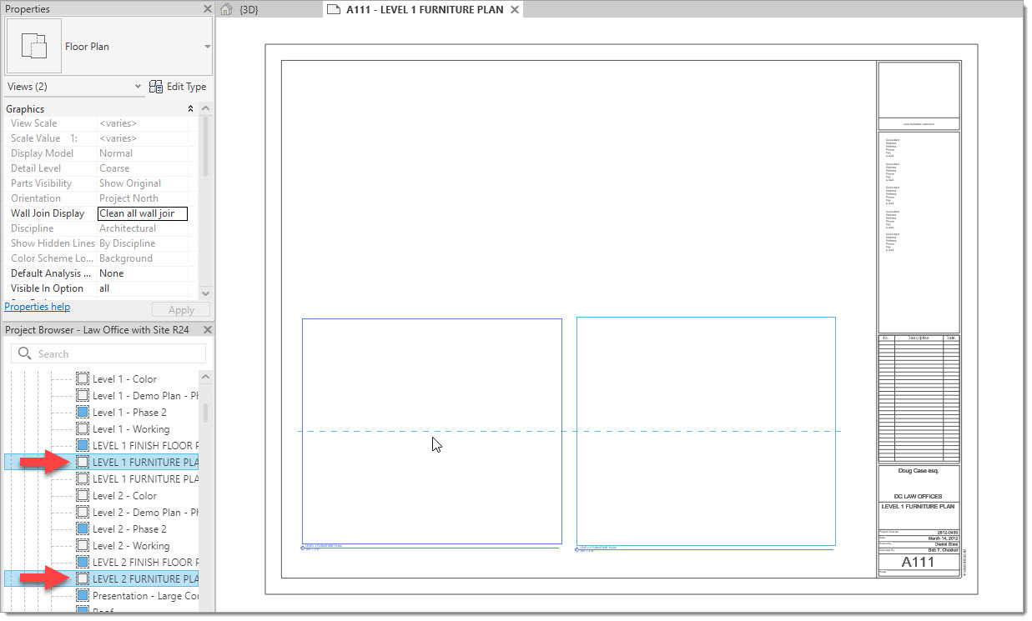
Task: Click the search magnifier icon in Project Browser
Action: 25,353
